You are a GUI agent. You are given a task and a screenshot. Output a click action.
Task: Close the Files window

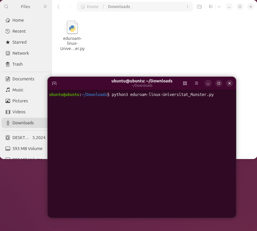tap(251, 7)
